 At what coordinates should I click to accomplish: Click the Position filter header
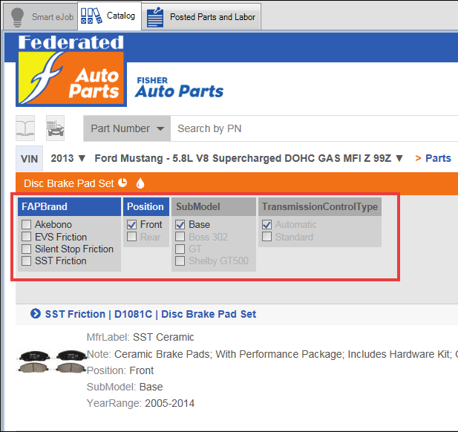click(x=146, y=206)
